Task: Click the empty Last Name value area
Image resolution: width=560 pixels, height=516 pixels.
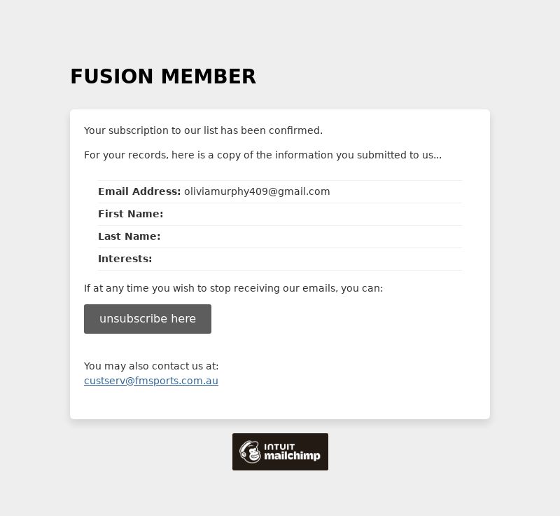Action: click(311, 236)
